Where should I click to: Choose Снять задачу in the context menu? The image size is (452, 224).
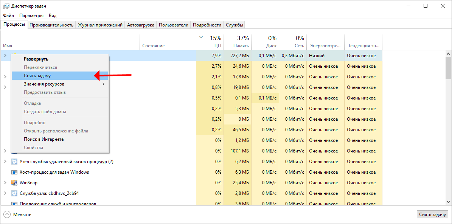(x=60, y=76)
